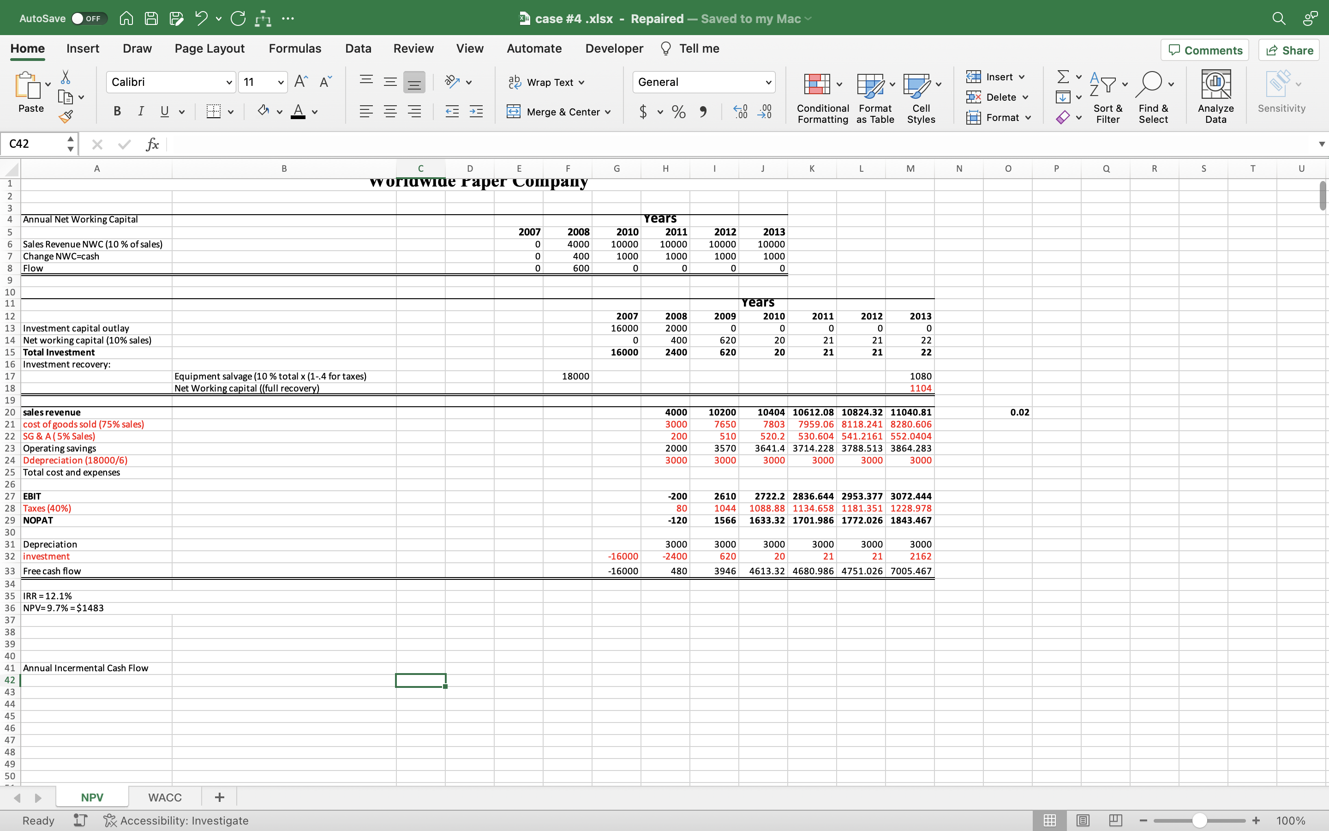Open the View ribbon tab
1329x831 pixels.
click(470, 48)
